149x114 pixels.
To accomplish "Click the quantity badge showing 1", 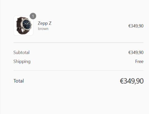I will [33, 16].
